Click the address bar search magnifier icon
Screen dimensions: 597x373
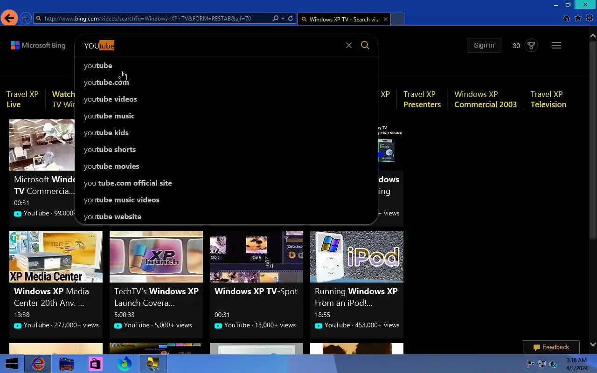point(275,19)
